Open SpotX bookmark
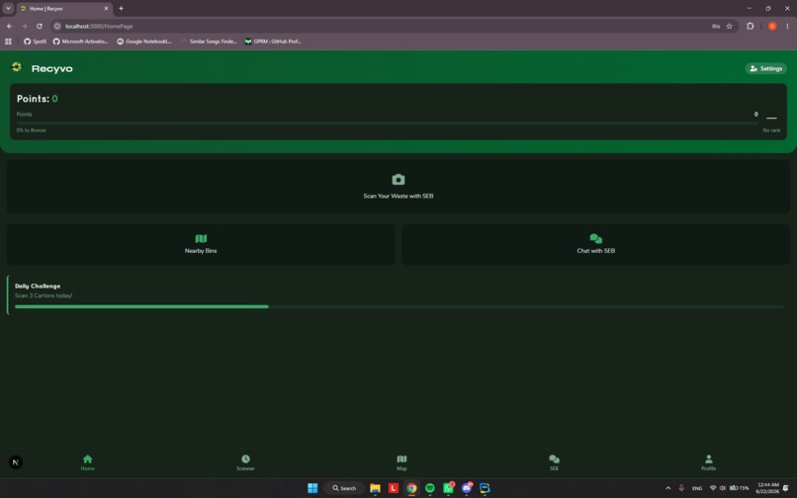The height and width of the screenshot is (498, 797). pyautogui.click(x=35, y=41)
